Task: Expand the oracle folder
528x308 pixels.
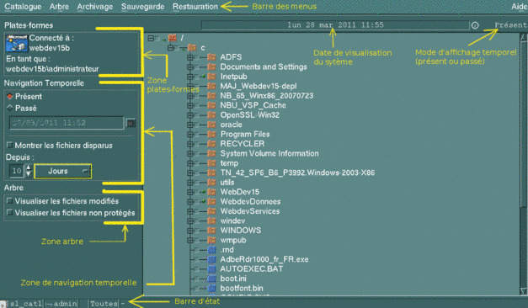Action: [190, 125]
